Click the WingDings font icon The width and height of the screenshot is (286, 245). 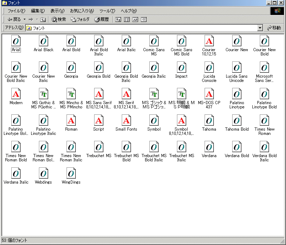(x=71, y=173)
